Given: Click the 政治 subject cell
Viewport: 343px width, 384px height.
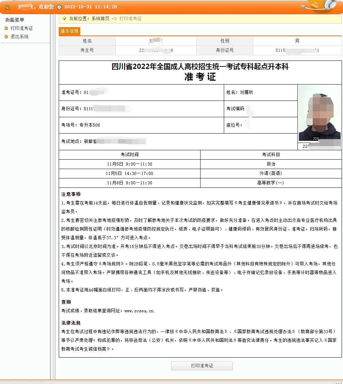Looking at the screenshot, I should 271,164.
